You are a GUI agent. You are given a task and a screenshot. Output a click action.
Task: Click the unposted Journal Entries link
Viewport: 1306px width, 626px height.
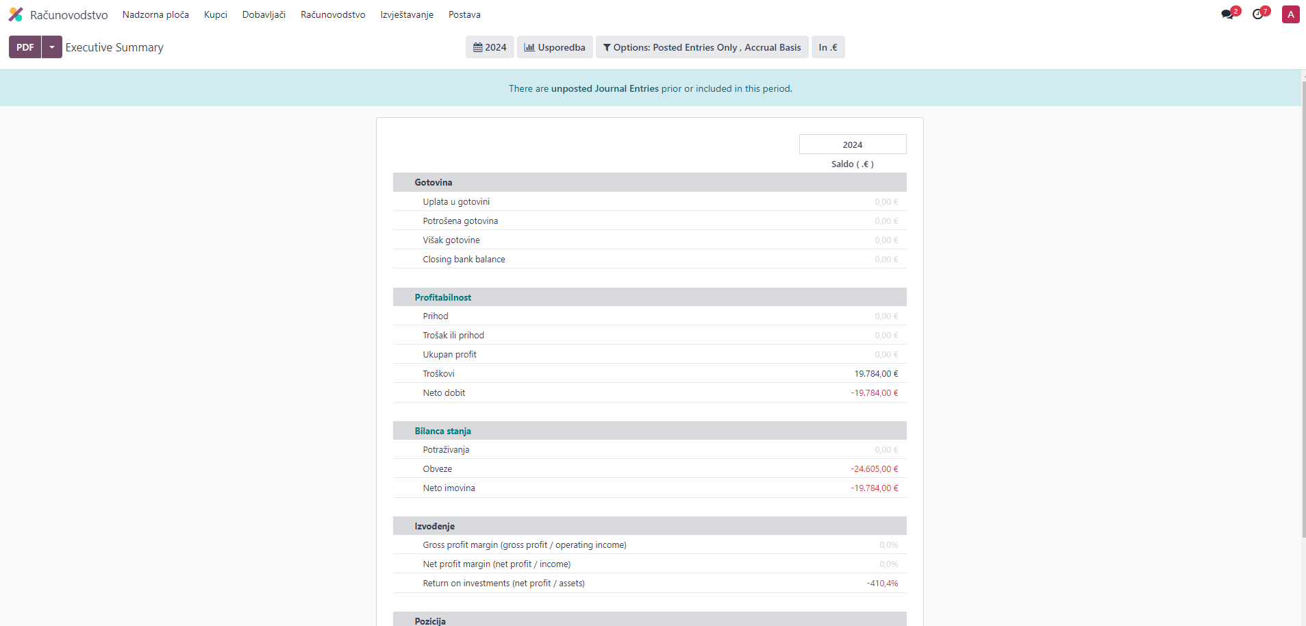pos(605,88)
